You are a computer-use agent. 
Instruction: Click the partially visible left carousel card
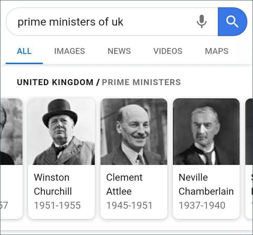click(x=11, y=158)
